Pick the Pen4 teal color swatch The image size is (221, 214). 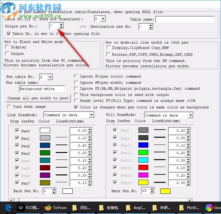pos(45,160)
